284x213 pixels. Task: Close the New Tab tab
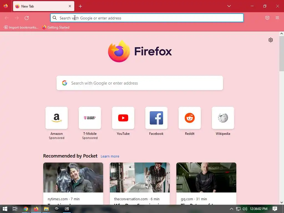[70, 6]
